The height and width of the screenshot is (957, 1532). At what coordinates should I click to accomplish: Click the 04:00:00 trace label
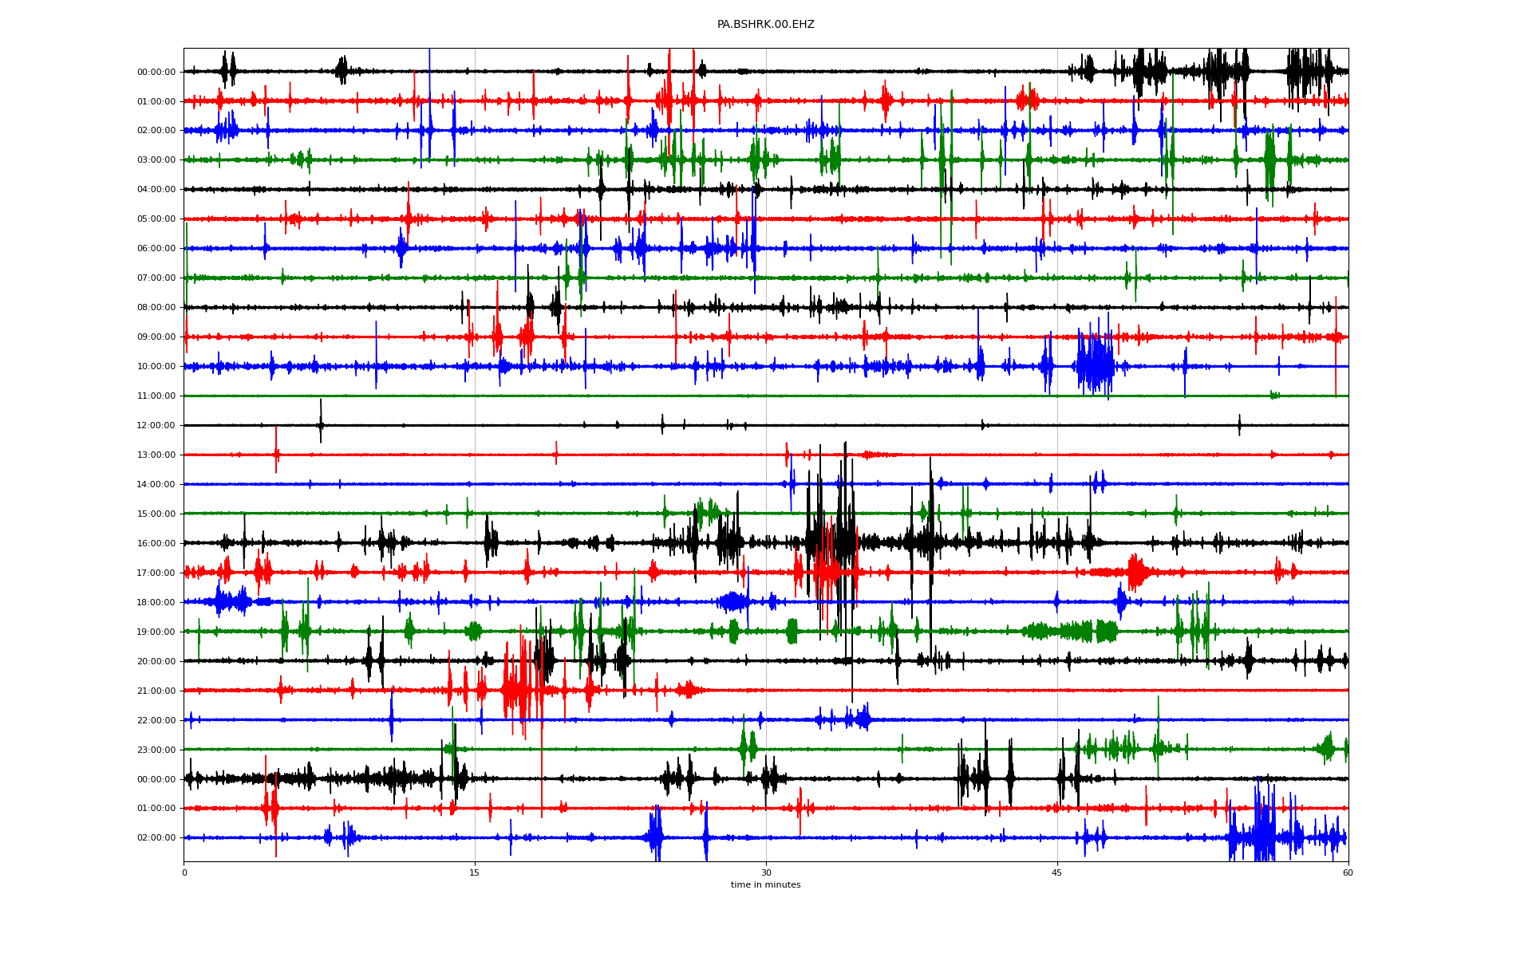[156, 190]
